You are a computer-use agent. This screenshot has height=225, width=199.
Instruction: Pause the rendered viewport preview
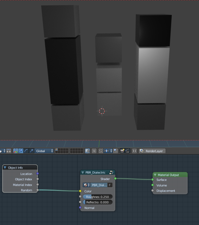coord(134,151)
